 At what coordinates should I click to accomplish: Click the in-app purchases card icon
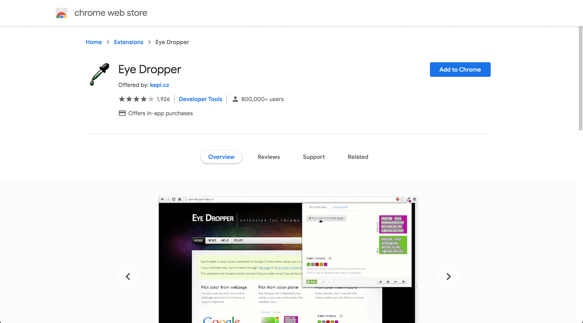[x=122, y=113]
